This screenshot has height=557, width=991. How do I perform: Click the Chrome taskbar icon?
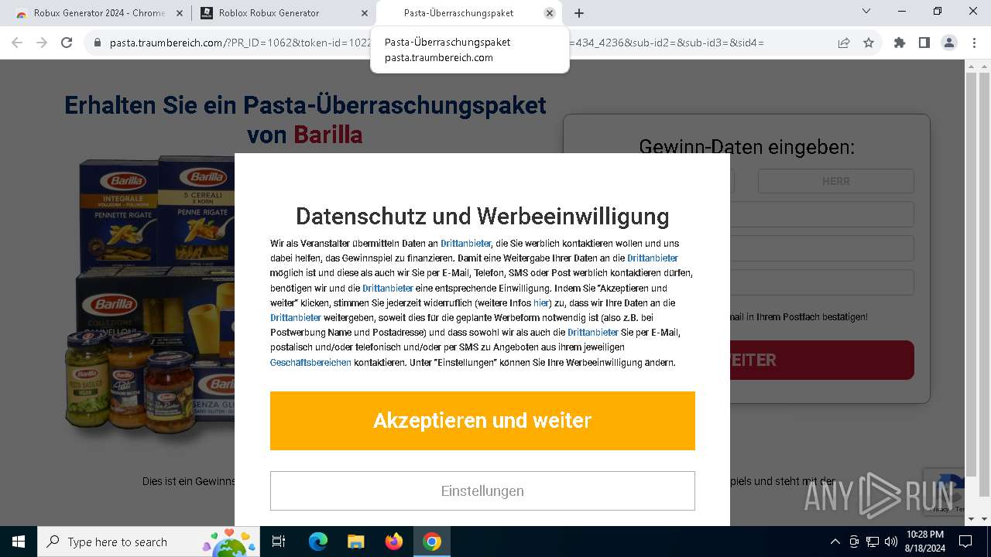coord(432,542)
